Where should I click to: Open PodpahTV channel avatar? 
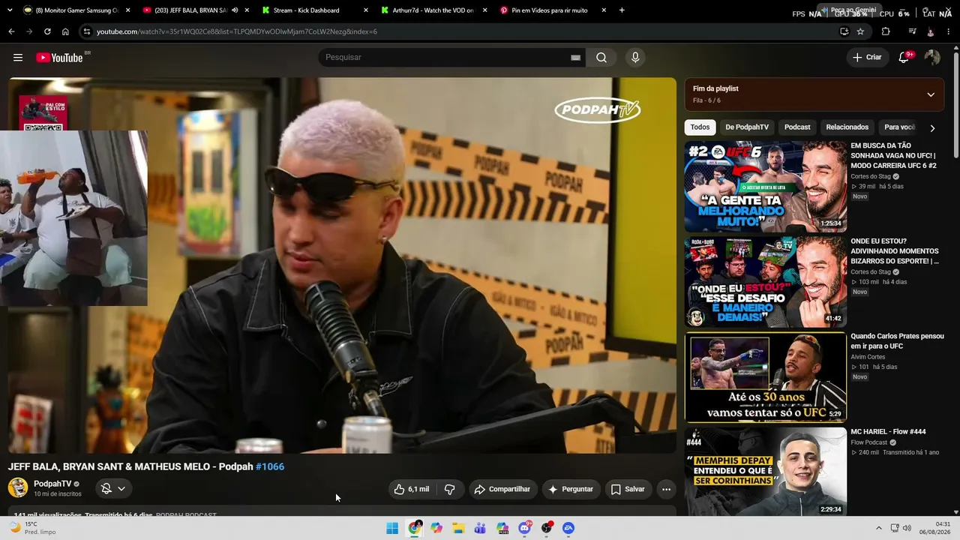(18, 487)
